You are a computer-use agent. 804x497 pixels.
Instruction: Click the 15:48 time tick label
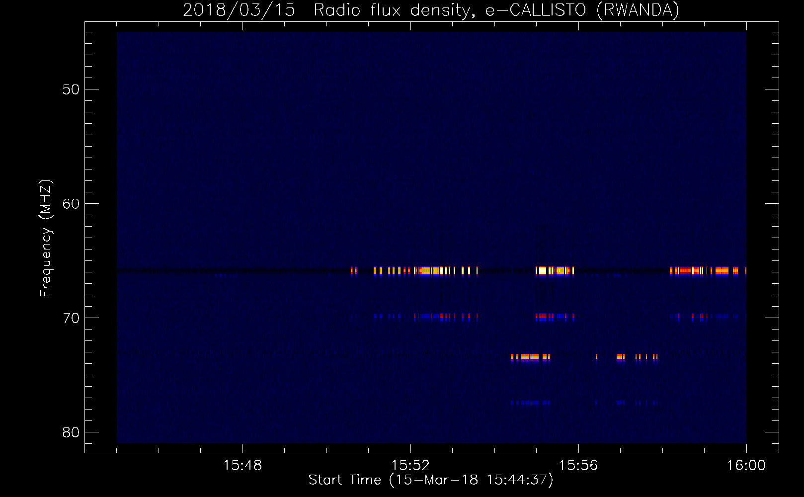(x=242, y=466)
